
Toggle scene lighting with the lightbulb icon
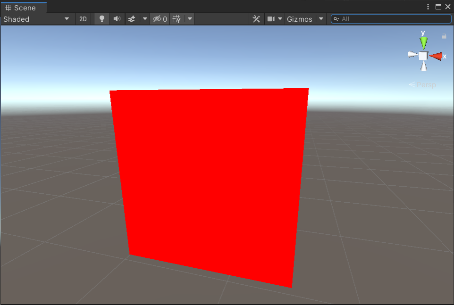coord(101,19)
